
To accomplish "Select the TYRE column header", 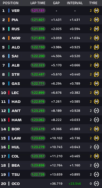I will click(93, 3).
